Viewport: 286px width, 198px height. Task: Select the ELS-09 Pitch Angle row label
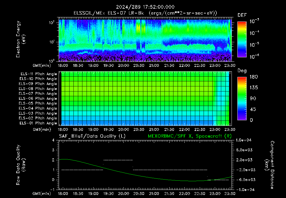click(38, 84)
